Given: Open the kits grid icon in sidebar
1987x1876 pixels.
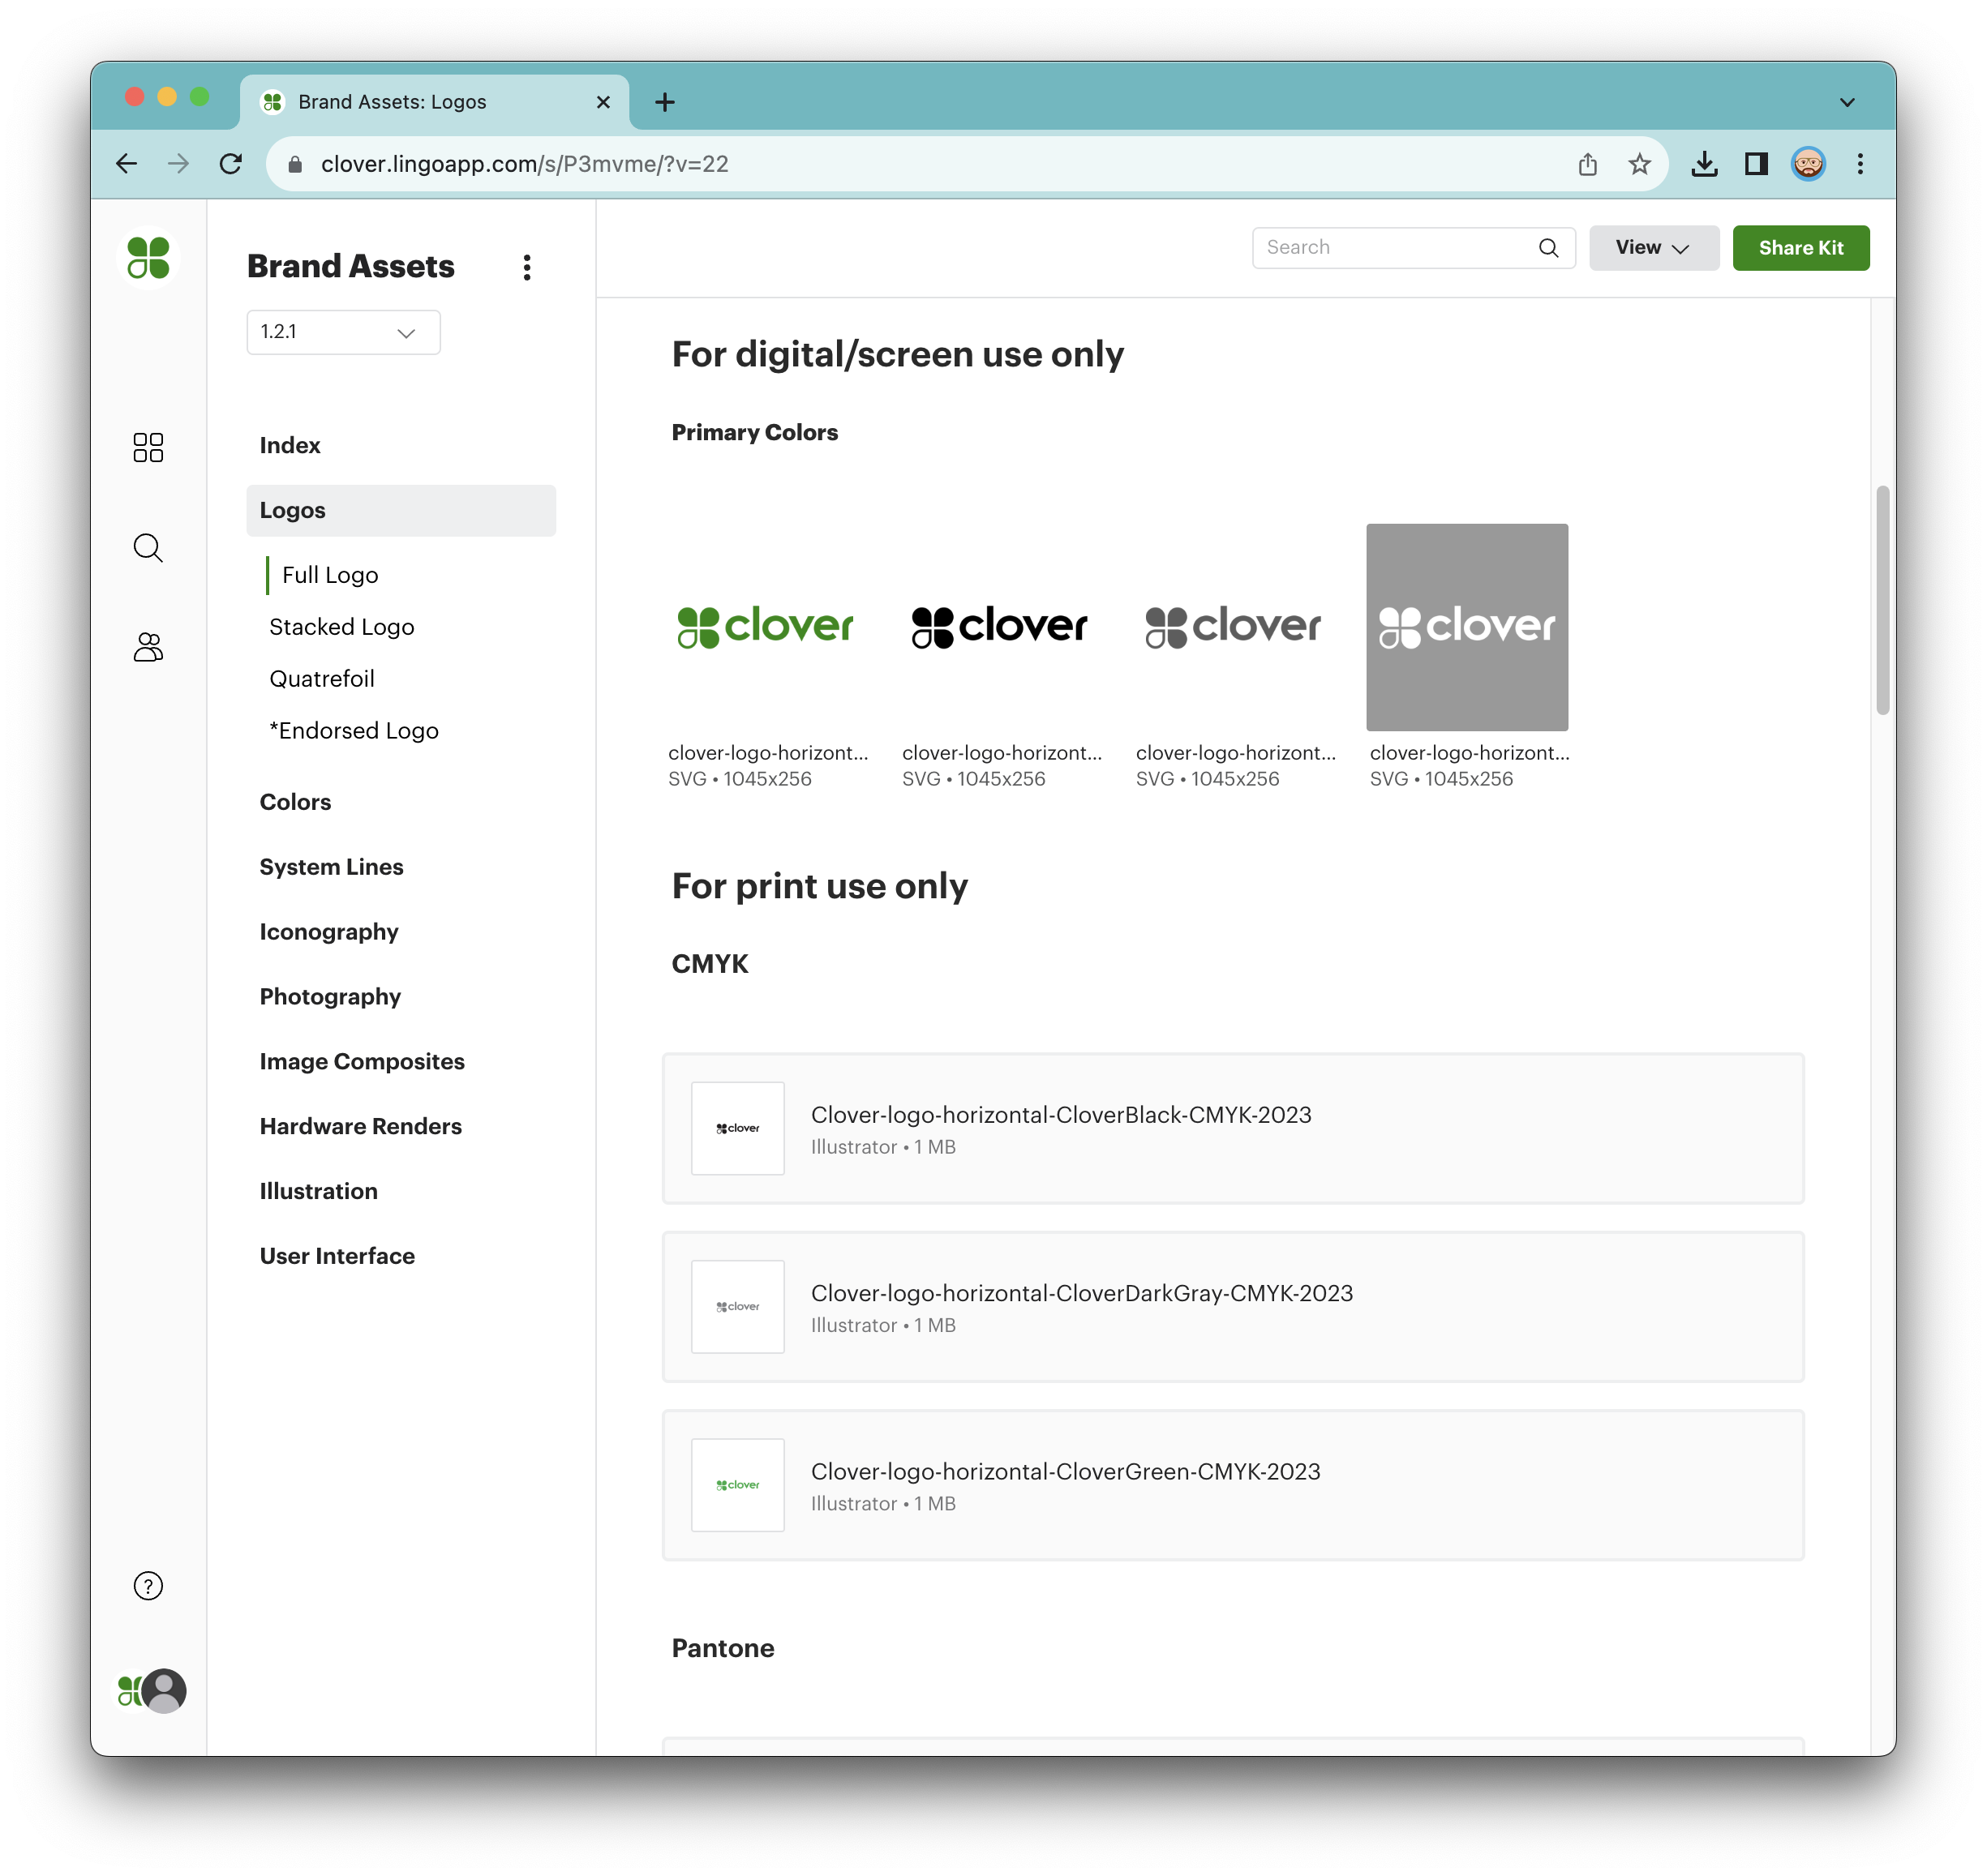Looking at the screenshot, I should pos(148,447).
